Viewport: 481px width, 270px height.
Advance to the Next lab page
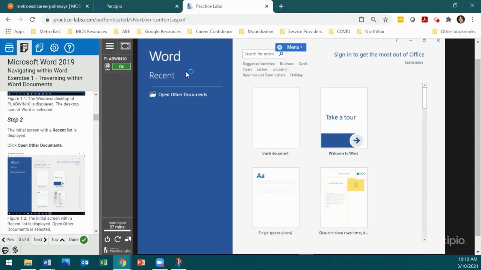(40, 240)
